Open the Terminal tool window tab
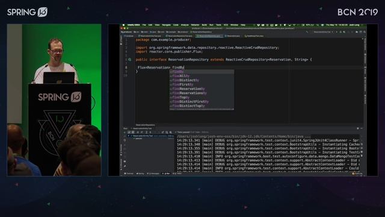Viewport: 385px width, 217px height. pos(129,174)
